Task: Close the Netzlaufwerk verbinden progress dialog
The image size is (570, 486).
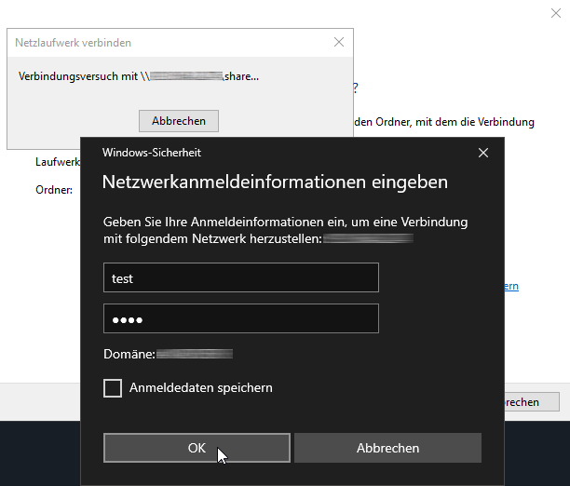Action: [338, 43]
